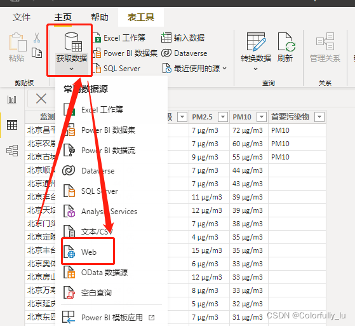Viewport: 355px width, 326px height.
Task: Select Excel 工作簿 in dropdown menu
Action: point(111,110)
